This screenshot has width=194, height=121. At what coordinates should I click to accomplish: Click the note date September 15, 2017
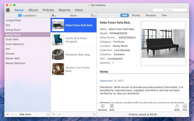pyautogui.click(x=112, y=81)
